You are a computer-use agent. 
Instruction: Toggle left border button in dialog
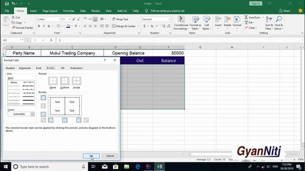(51, 120)
